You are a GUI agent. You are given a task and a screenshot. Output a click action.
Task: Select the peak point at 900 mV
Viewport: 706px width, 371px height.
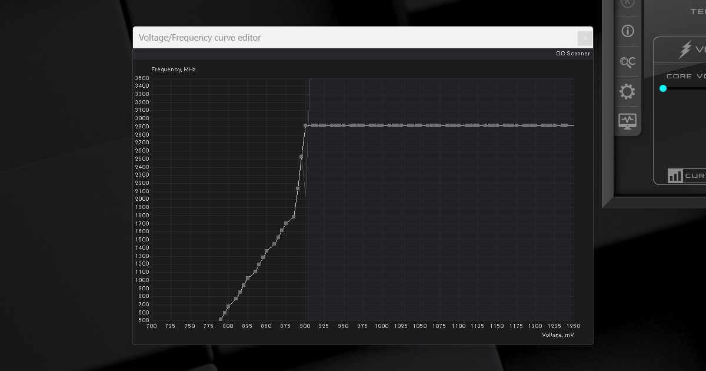pos(305,125)
